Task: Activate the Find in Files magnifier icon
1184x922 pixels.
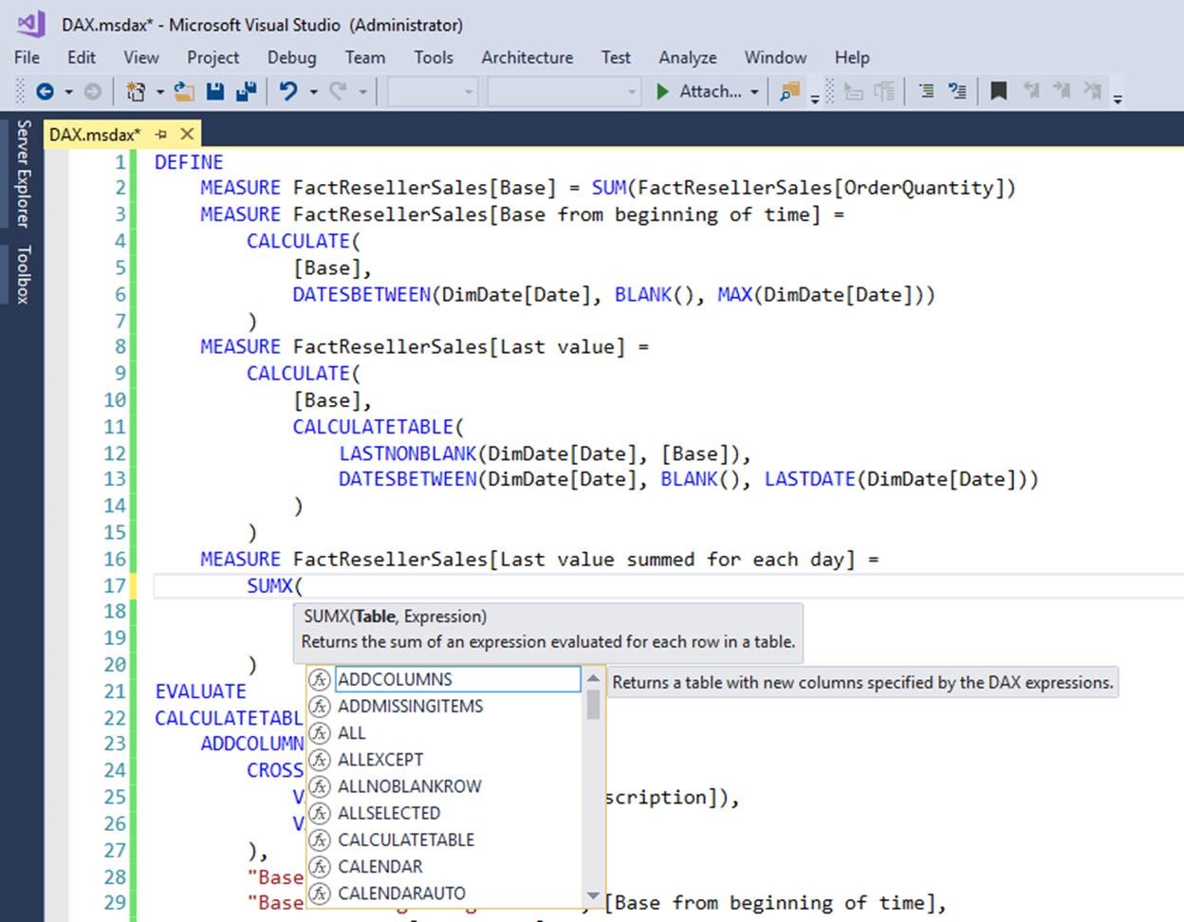Action: tap(787, 92)
